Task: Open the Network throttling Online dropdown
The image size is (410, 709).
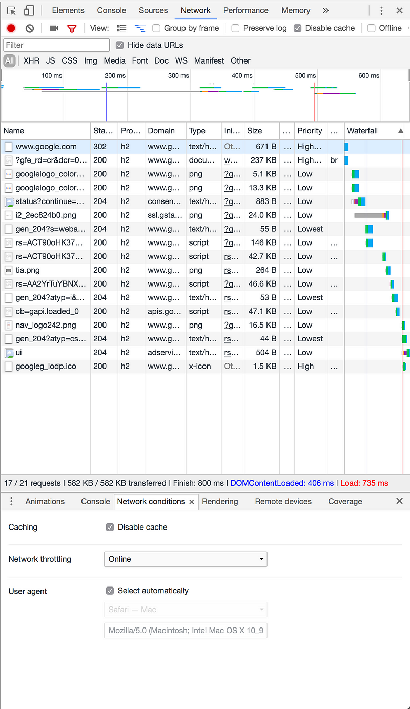Action: (x=186, y=559)
